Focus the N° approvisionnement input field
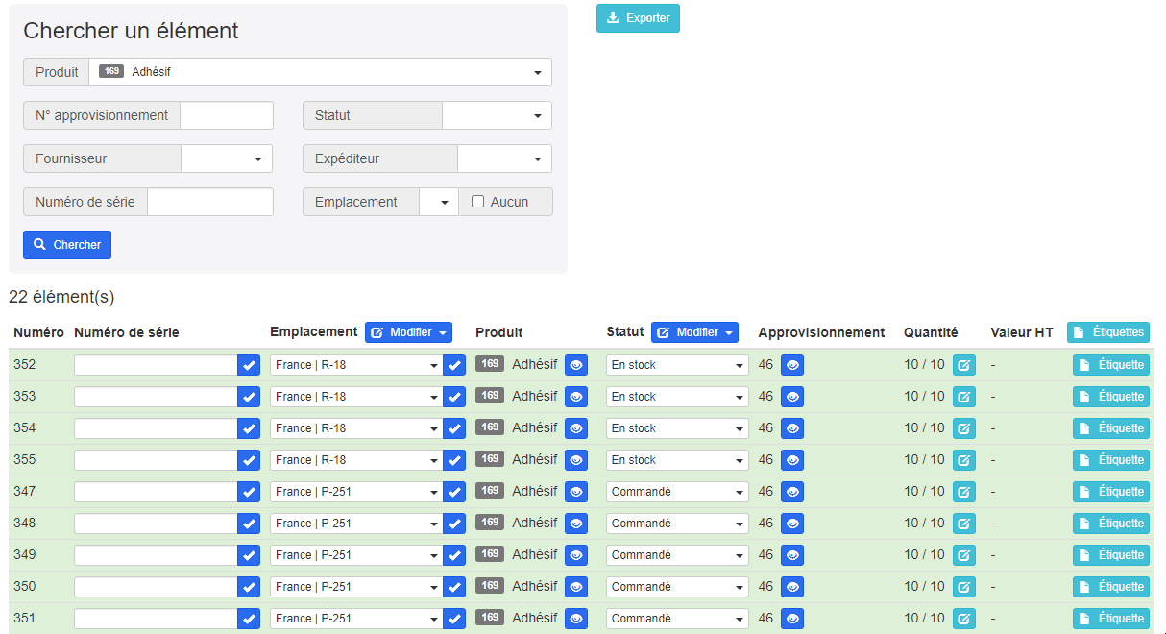Viewport: 1166px width, 634px height. [x=227, y=115]
